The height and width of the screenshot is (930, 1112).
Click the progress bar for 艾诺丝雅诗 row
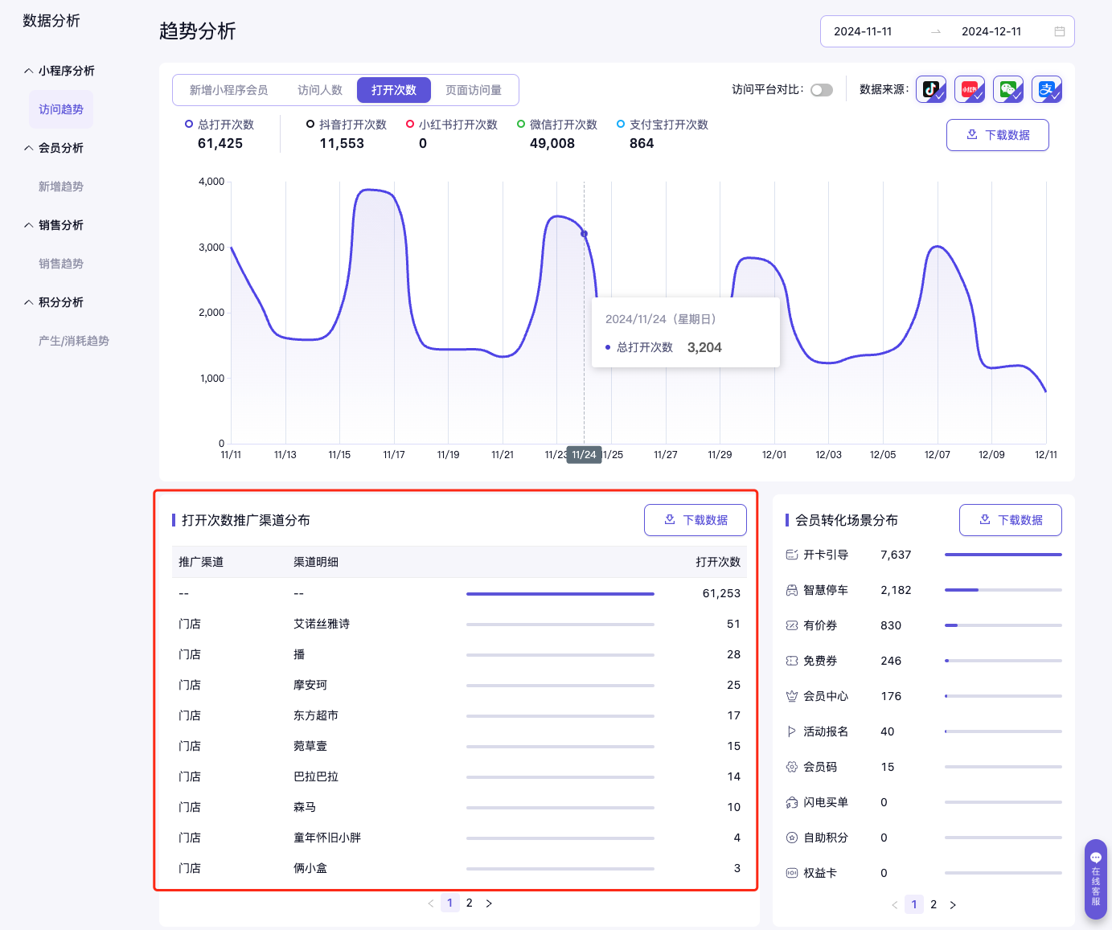(x=560, y=625)
